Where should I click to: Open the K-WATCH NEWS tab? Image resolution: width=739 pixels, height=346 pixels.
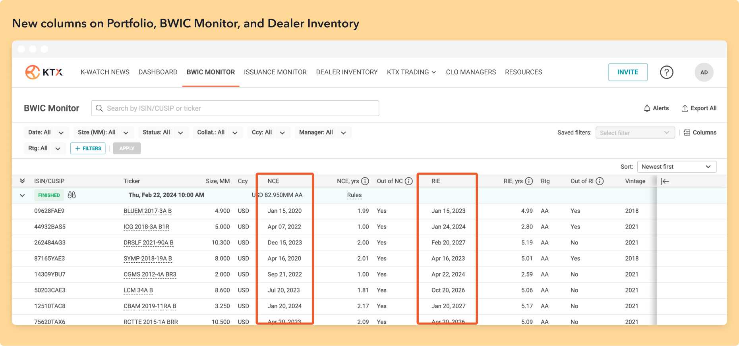click(x=105, y=72)
